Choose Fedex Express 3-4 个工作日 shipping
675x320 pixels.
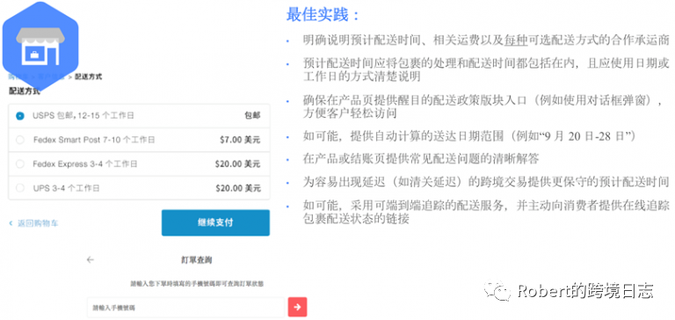click(20, 164)
